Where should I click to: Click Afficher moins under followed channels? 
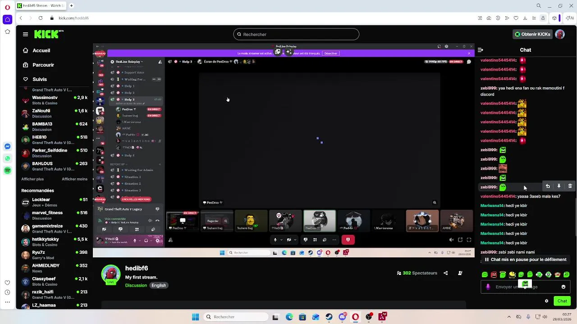click(74, 179)
